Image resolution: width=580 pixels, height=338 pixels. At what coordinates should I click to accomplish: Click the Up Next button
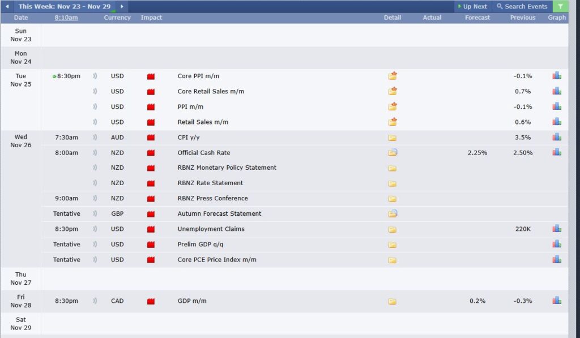pyautogui.click(x=472, y=7)
